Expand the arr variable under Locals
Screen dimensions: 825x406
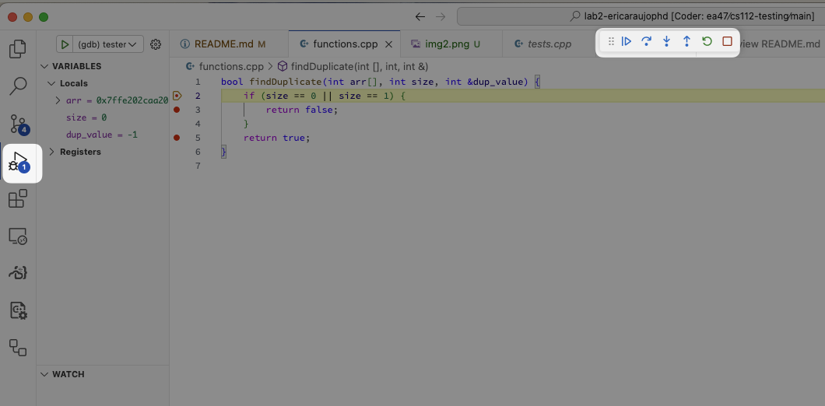tap(58, 100)
